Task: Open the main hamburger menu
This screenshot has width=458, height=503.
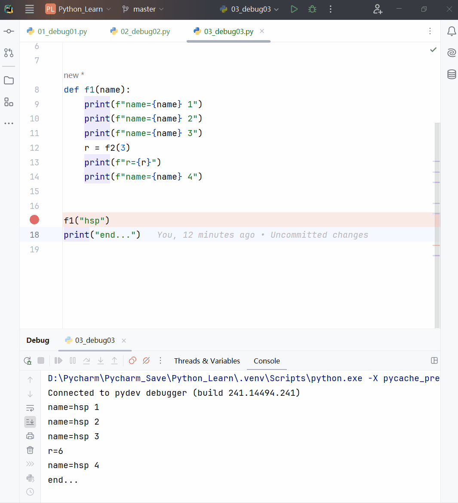Action: pos(30,9)
